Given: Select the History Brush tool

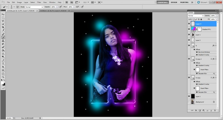Looking at the screenshot, I should (x=3, y=44).
